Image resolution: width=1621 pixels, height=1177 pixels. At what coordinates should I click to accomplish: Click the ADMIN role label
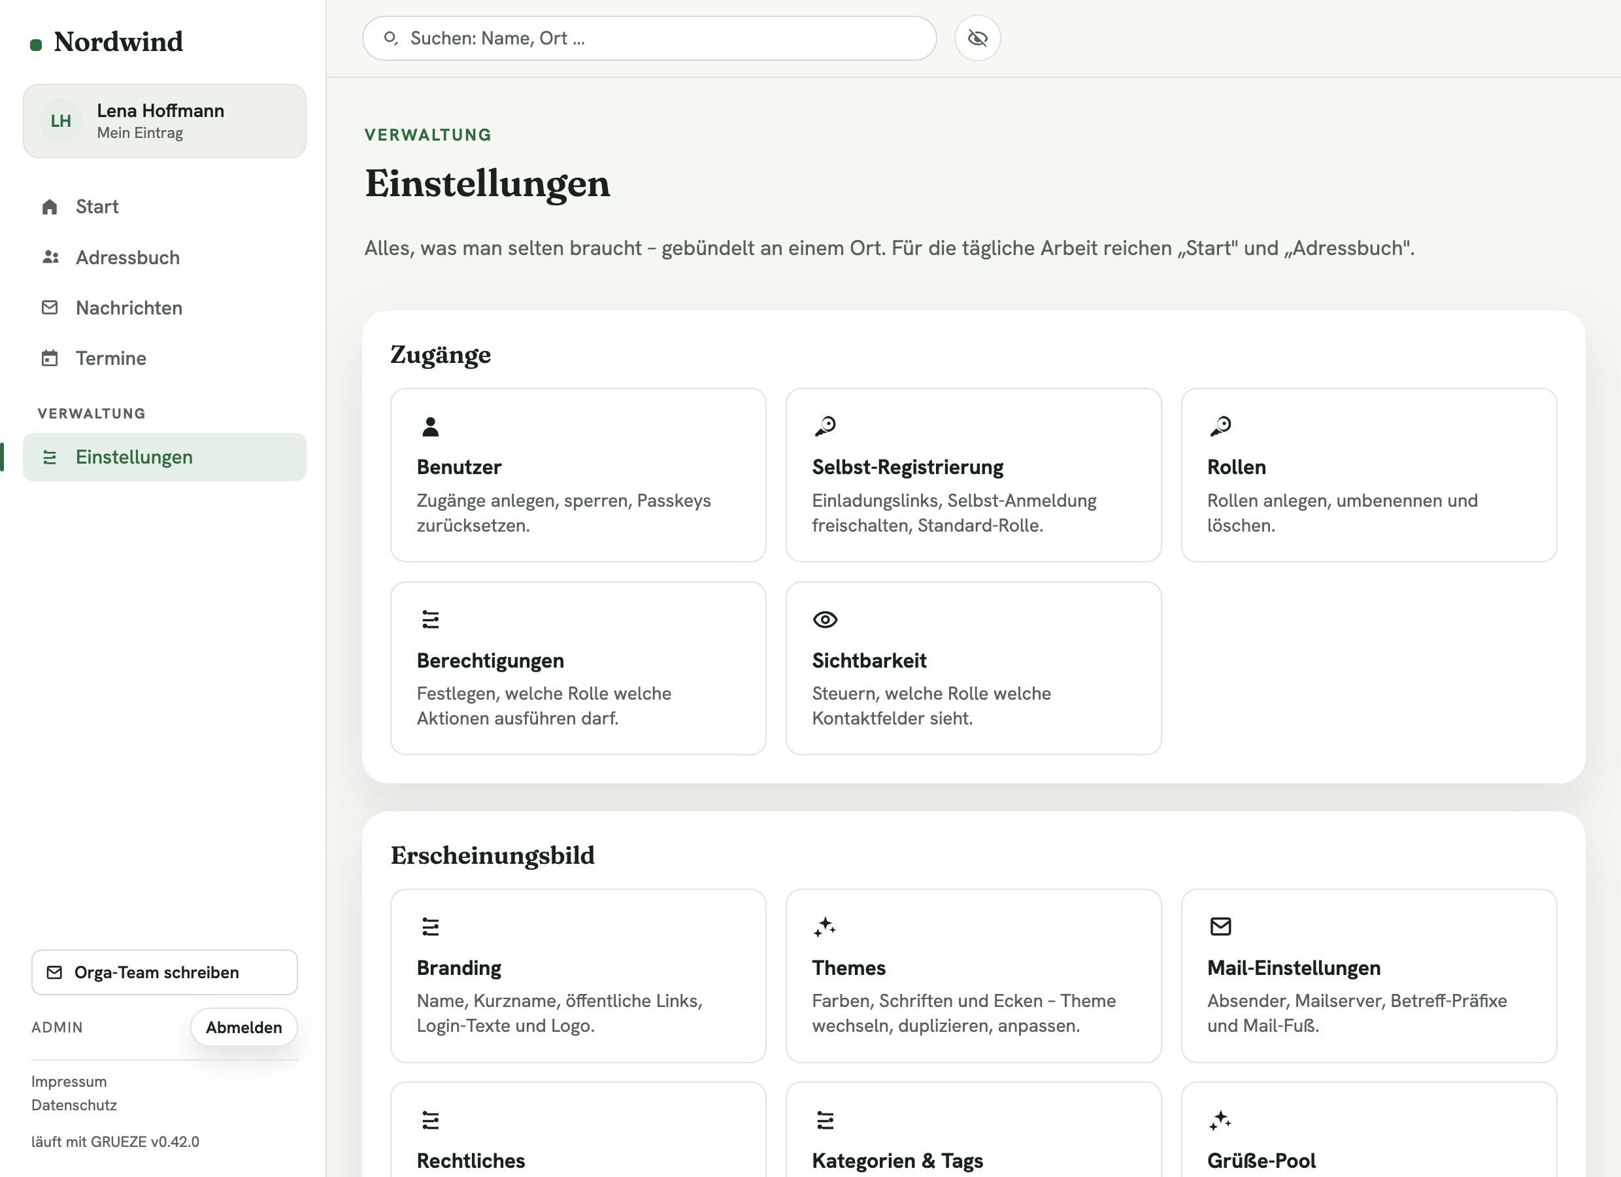click(x=56, y=1027)
